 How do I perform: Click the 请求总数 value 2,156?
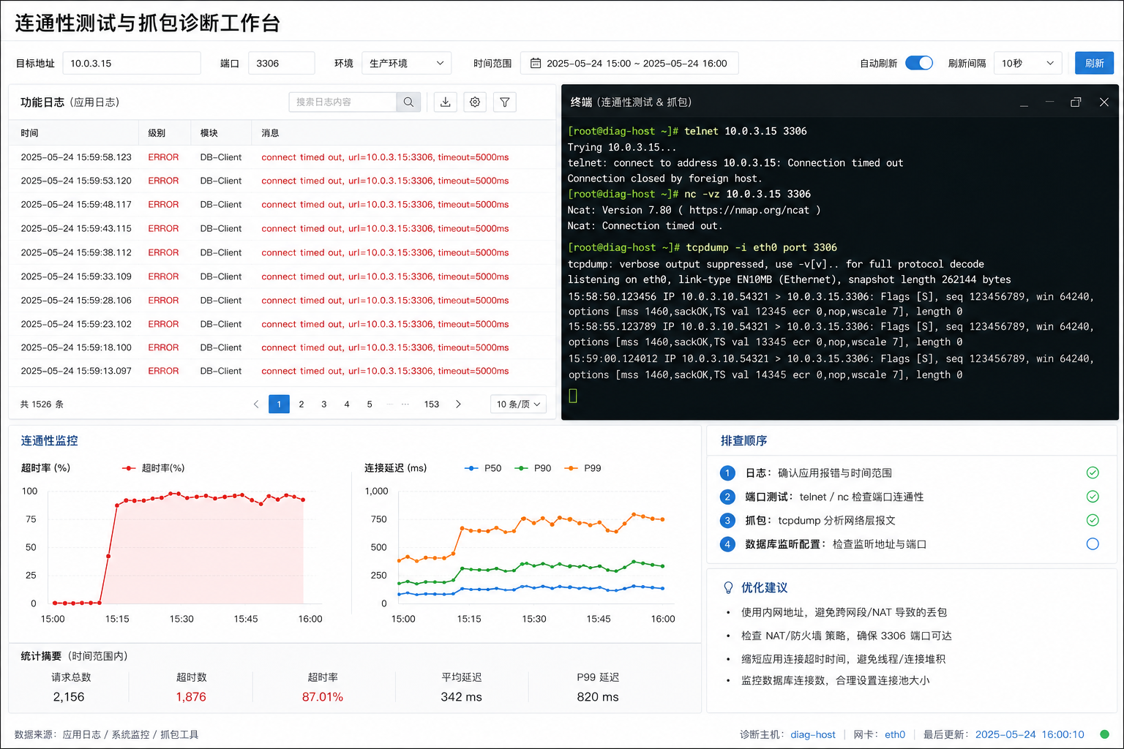pos(69,697)
